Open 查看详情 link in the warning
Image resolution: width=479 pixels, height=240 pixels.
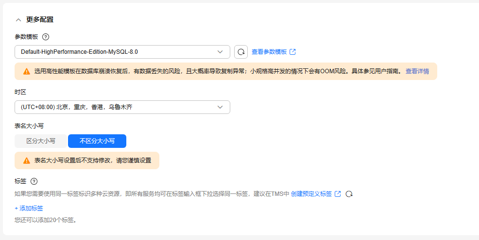(x=417, y=71)
